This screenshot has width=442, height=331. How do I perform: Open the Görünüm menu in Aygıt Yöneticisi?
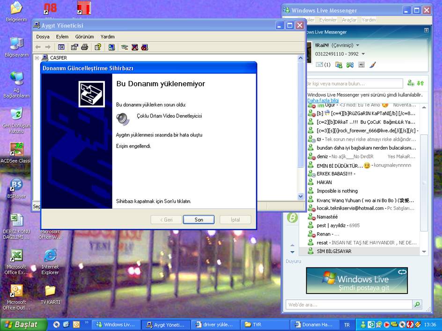click(84, 36)
